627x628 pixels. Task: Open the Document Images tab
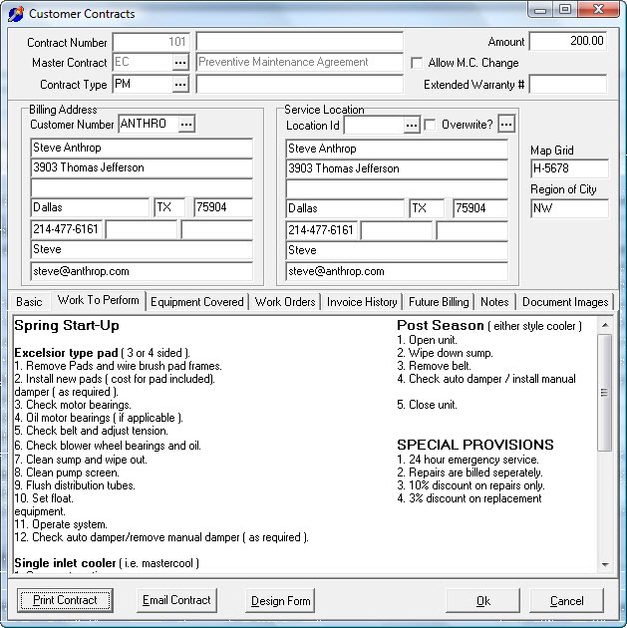click(x=565, y=302)
